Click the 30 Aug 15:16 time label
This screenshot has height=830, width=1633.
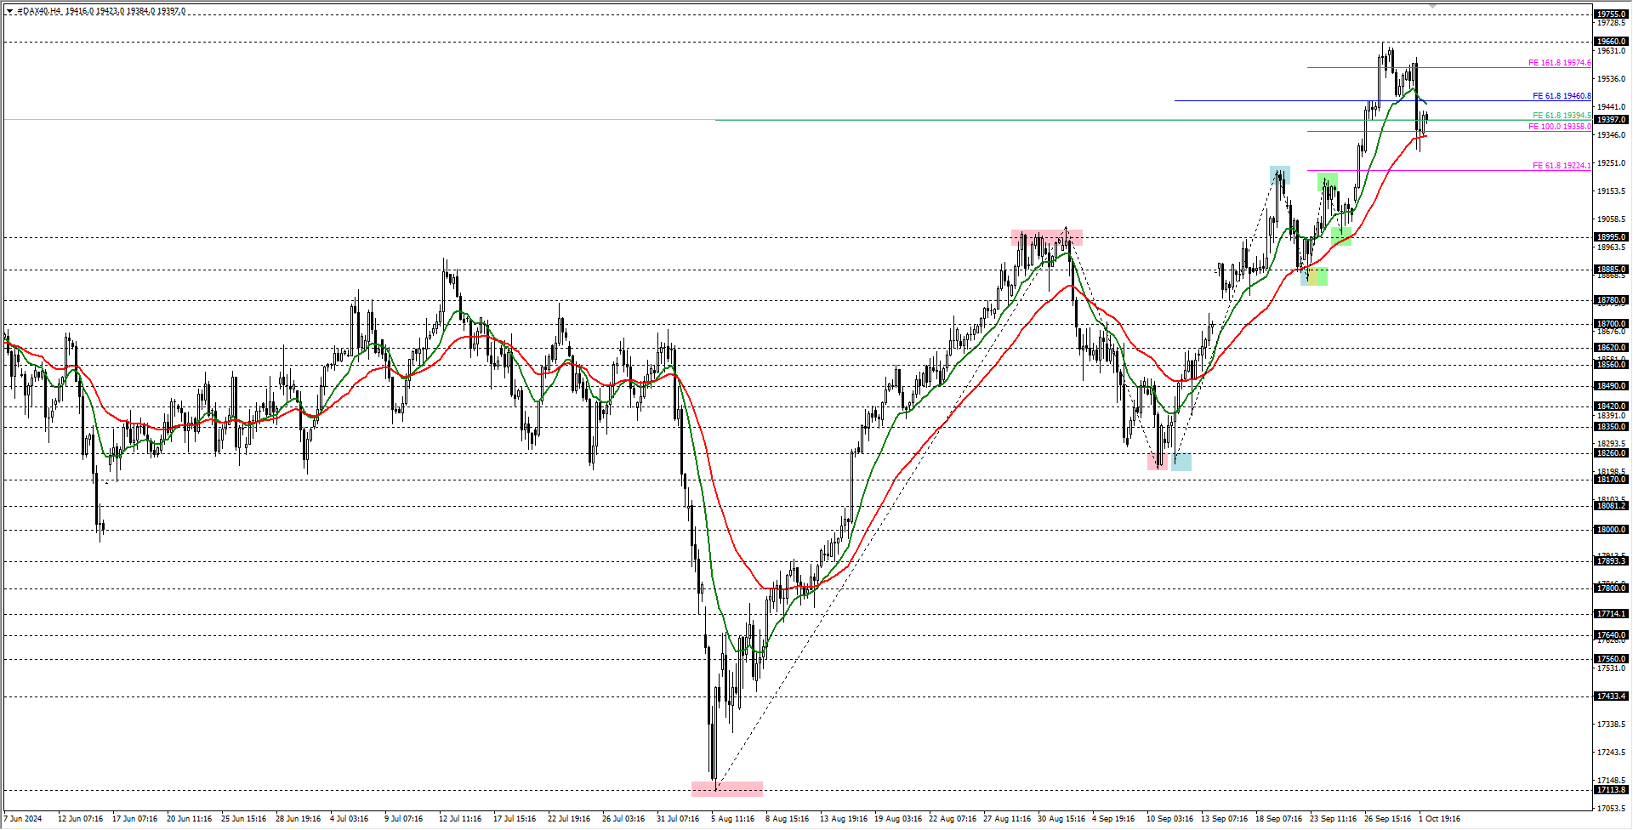tap(1061, 819)
